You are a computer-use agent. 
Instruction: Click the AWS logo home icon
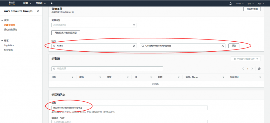(12, 3)
